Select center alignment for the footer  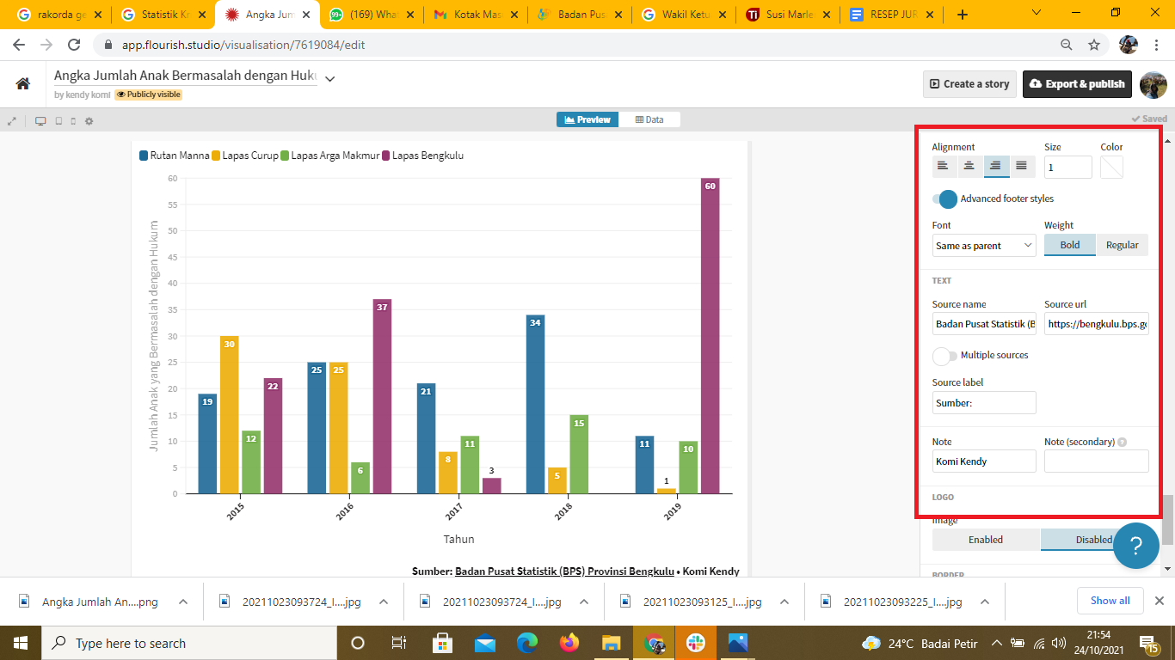[969, 166]
